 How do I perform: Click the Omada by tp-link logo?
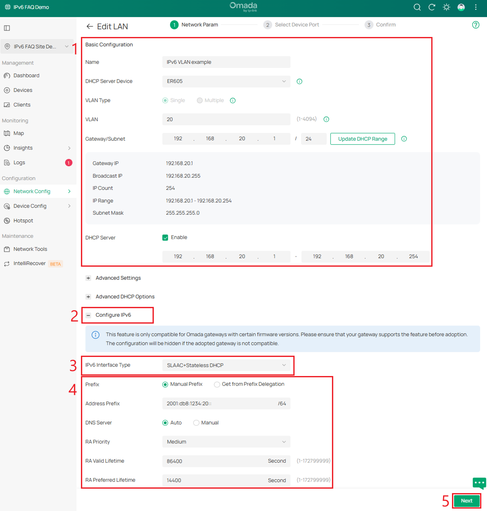click(243, 7)
